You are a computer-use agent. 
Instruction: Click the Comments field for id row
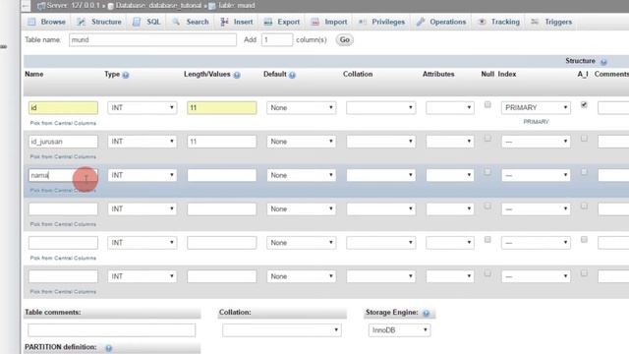tap(613, 107)
